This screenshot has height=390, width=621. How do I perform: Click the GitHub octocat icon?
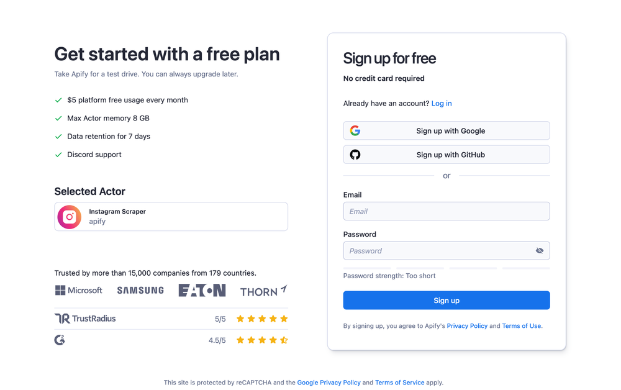tap(355, 155)
